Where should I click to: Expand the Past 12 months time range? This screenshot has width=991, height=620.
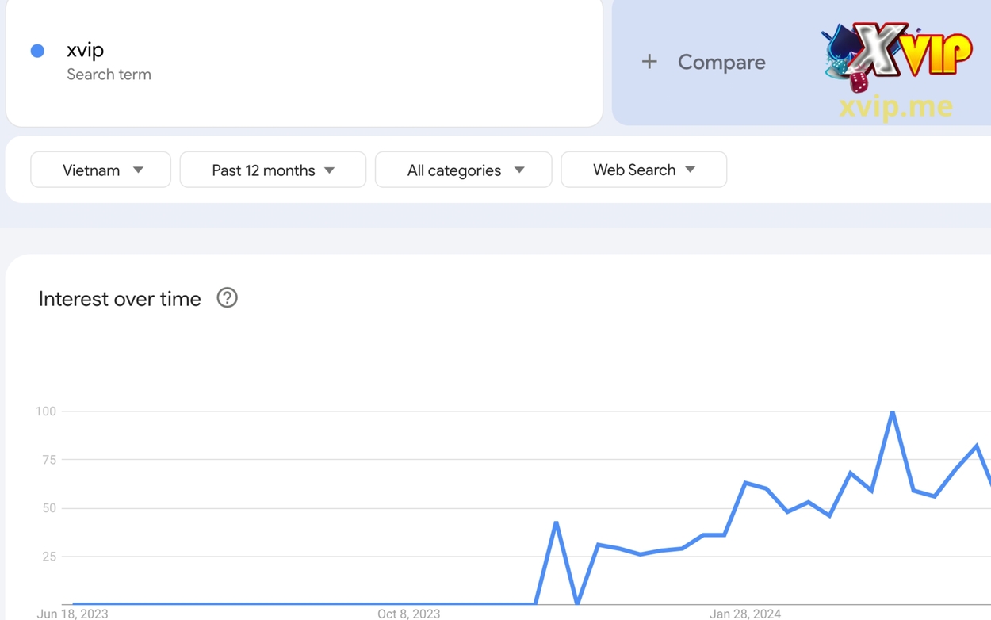pos(273,170)
